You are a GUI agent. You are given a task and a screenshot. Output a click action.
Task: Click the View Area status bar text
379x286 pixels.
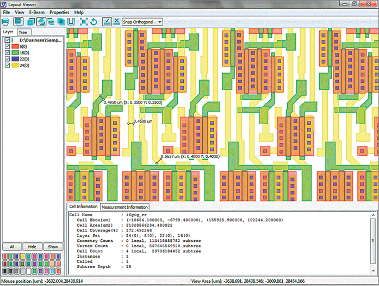point(248,281)
